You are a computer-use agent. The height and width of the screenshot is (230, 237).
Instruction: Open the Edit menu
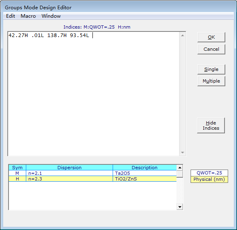tap(10, 16)
